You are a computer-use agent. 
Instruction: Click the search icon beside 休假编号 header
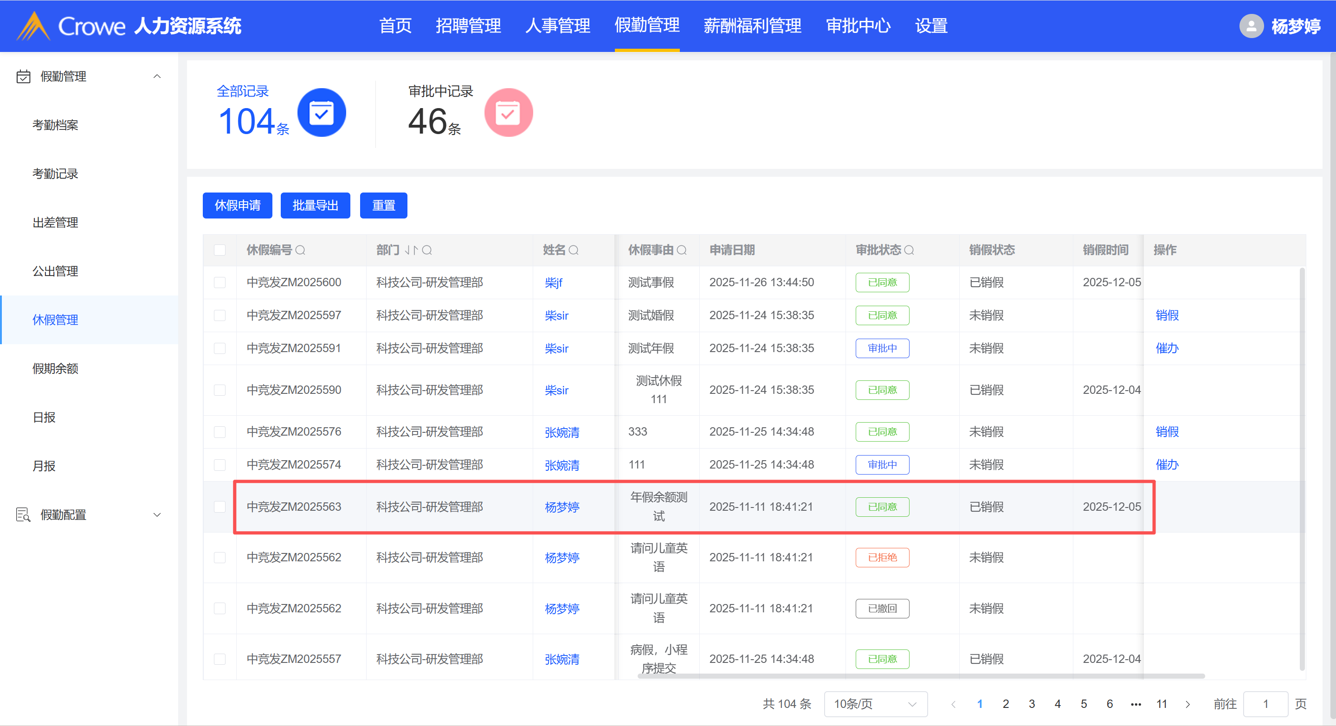click(x=300, y=251)
